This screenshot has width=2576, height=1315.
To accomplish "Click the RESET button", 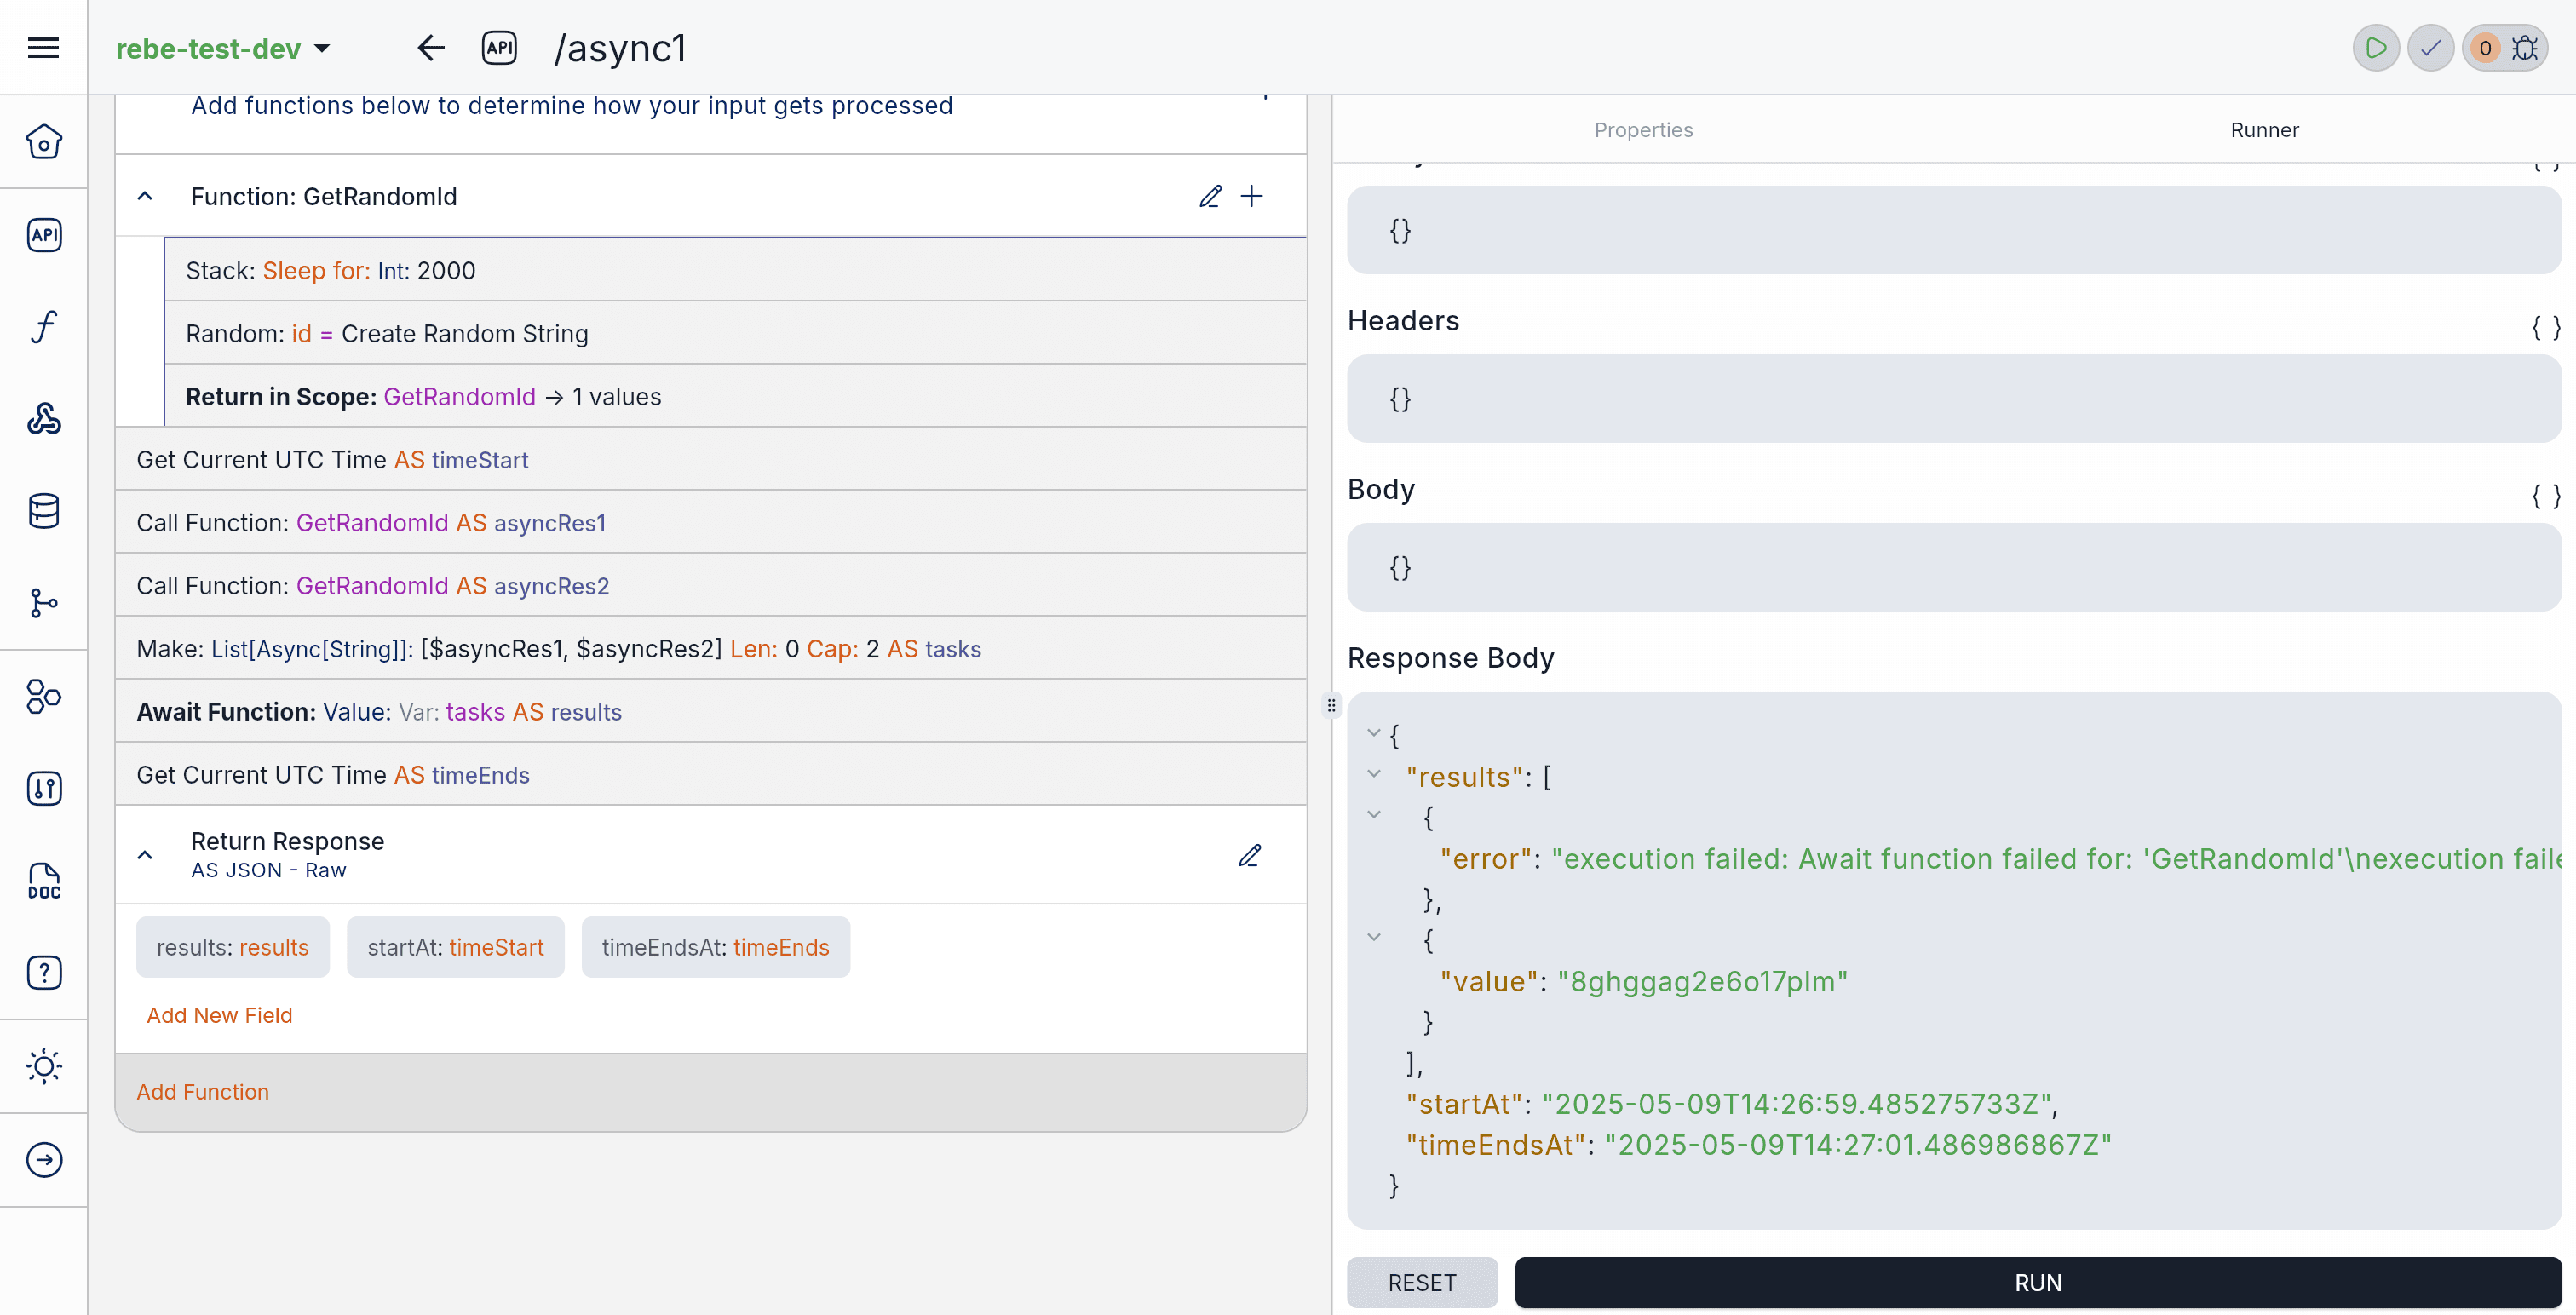I will click(x=1422, y=1282).
